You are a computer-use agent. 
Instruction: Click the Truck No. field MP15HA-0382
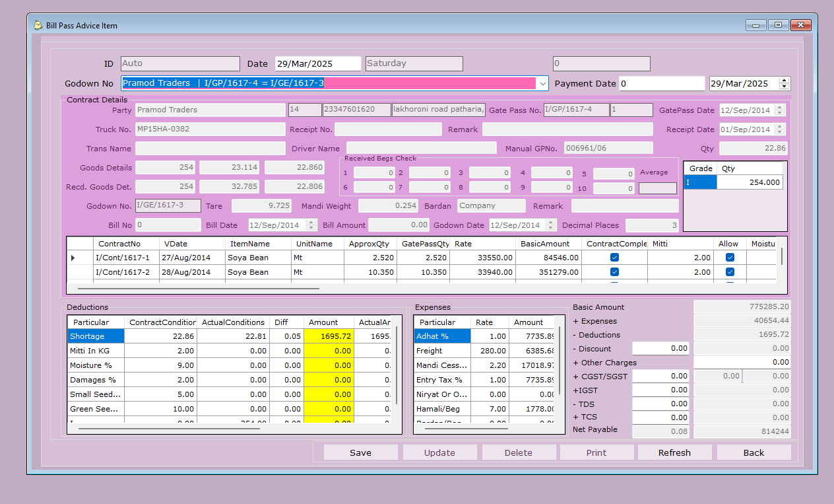click(x=210, y=129)
